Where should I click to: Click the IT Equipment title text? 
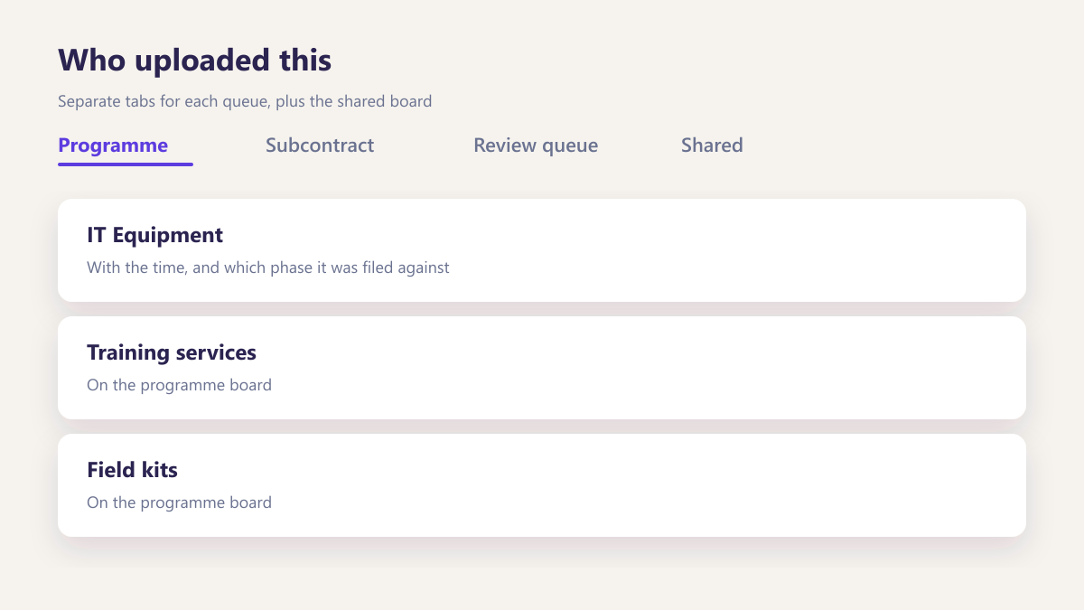154,235
